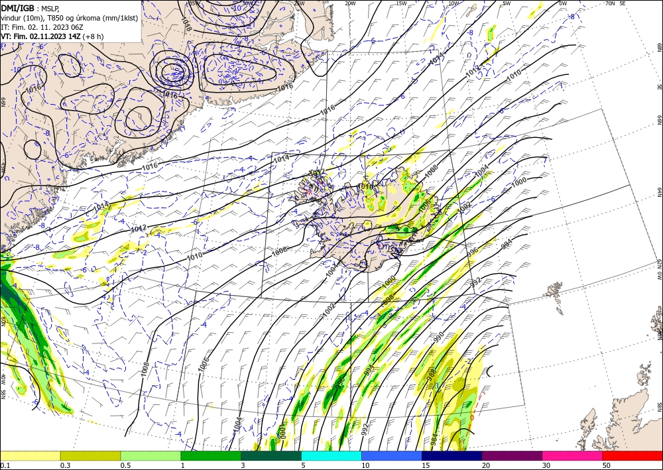Click the '15W' longitude label at top
663x470 pixels.
click(401, 3)
